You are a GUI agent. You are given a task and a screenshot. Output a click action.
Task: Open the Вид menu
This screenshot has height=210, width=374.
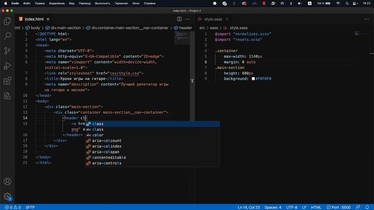click(x=71, y=3)
